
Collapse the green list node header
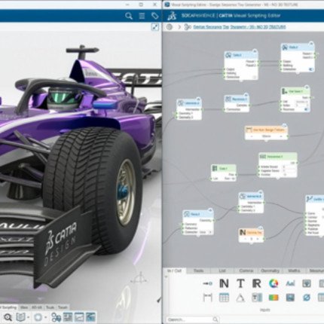pyautogui.click(x=307, y=87)
